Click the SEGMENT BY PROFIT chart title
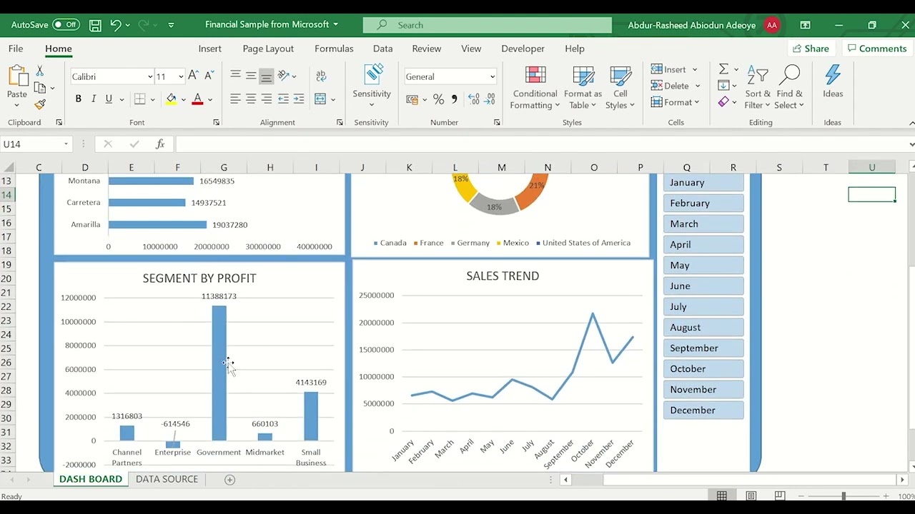915x514 pixels. pos(199,278)
